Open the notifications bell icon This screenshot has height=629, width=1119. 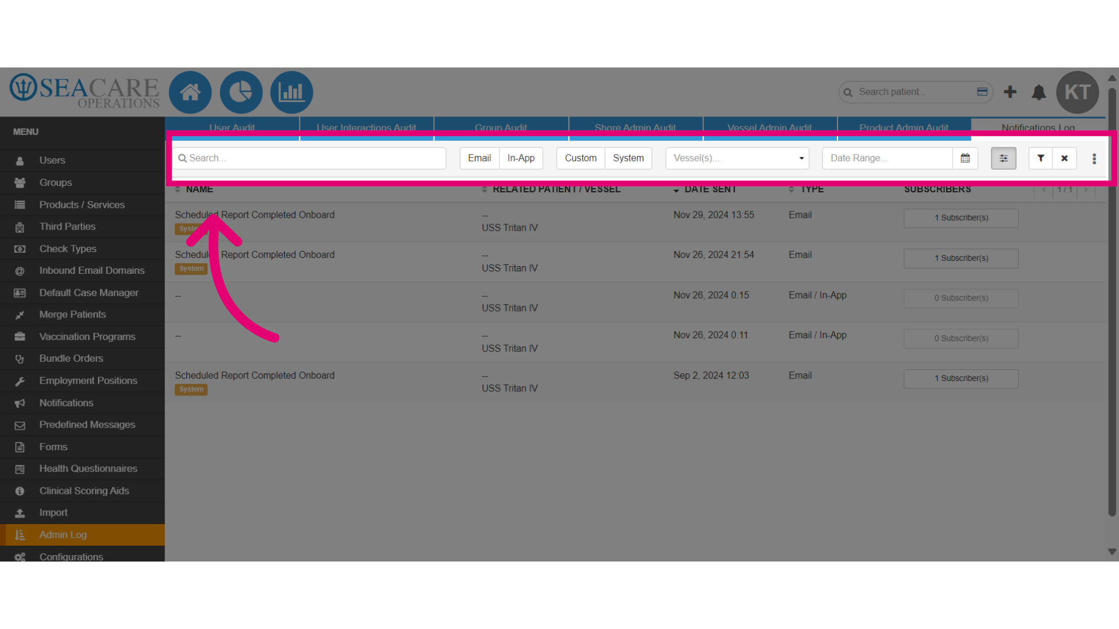pyautogui.click(x=1039, y=92)
